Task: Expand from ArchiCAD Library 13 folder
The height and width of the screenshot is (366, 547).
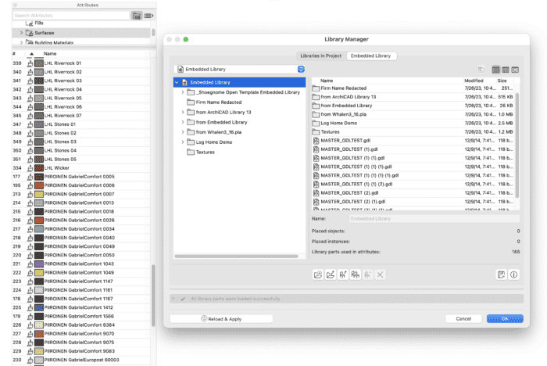Action: coord(182,112)
